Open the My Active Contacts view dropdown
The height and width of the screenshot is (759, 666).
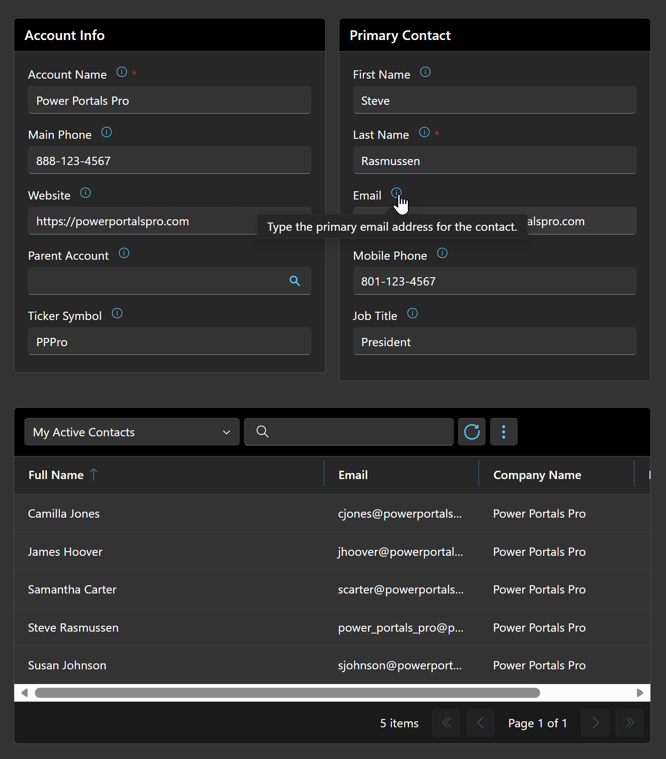[132, 432]
